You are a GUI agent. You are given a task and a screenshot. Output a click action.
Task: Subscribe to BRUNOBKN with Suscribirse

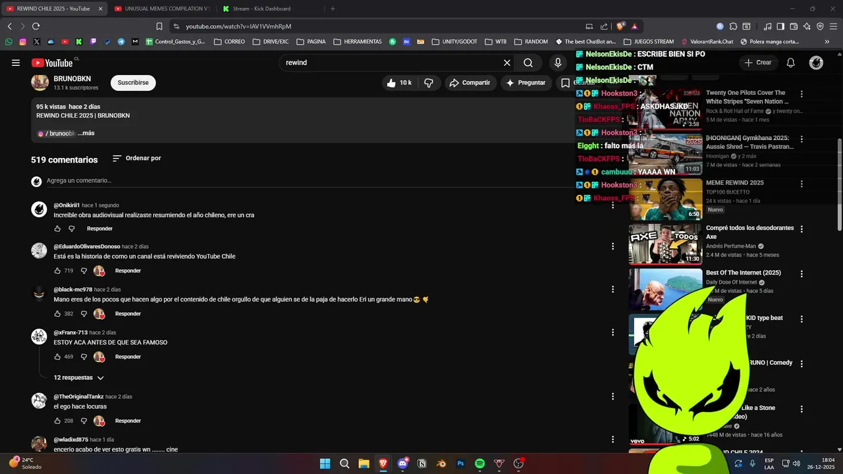point(133,82)
